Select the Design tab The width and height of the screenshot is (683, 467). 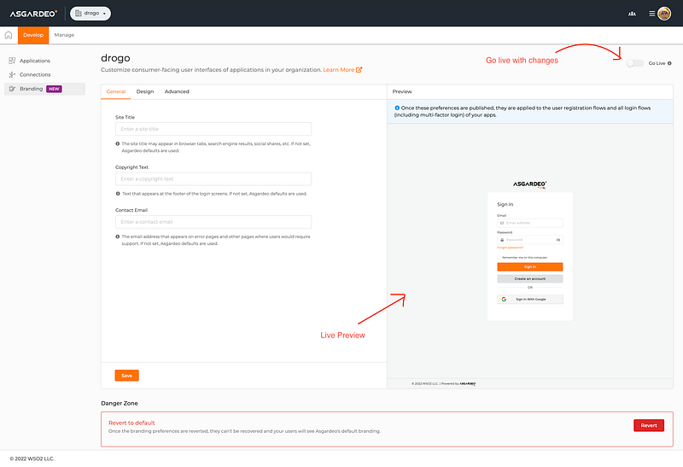[145, 91]
